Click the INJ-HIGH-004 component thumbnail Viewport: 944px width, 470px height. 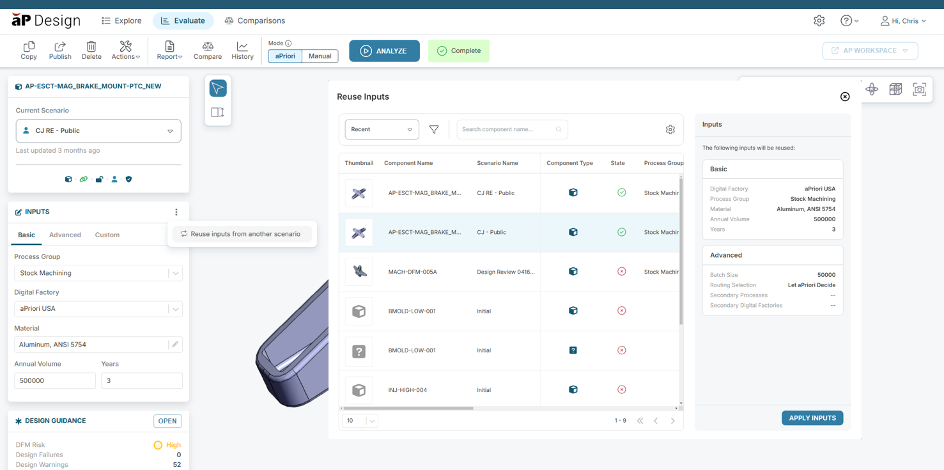coord(359,390)
